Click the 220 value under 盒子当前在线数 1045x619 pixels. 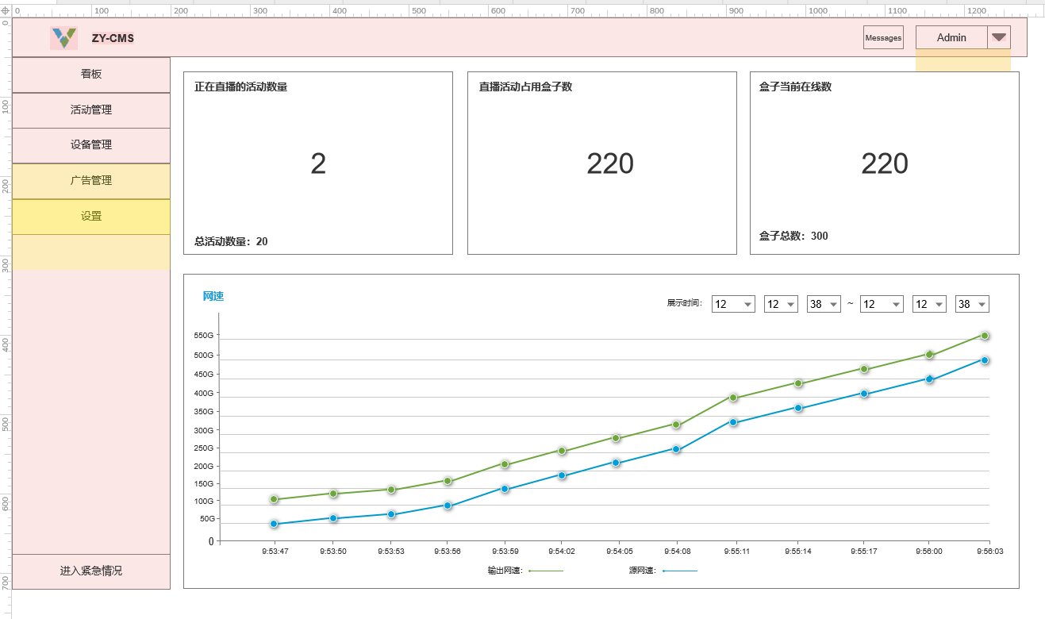click(885, 164)
